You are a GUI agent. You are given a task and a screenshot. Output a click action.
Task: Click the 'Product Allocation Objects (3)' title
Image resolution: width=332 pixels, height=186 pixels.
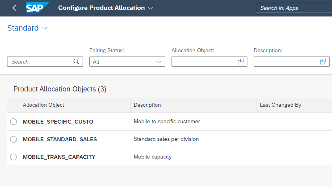coord(60,89)
